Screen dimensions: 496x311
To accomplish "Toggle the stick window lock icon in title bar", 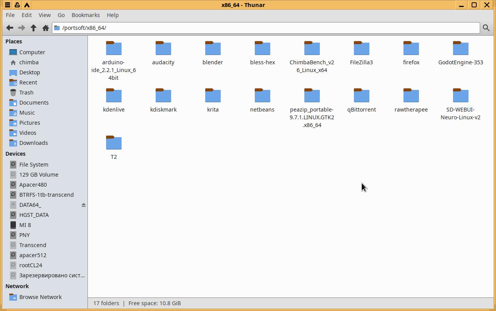I will click(17, 5).
